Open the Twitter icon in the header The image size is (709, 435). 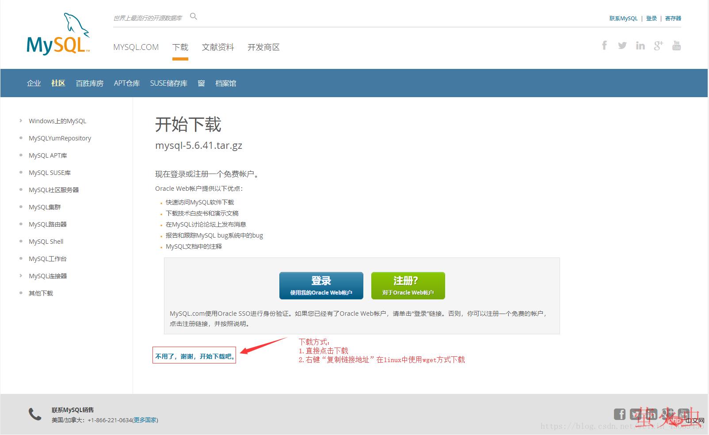(x=622, y=45)
